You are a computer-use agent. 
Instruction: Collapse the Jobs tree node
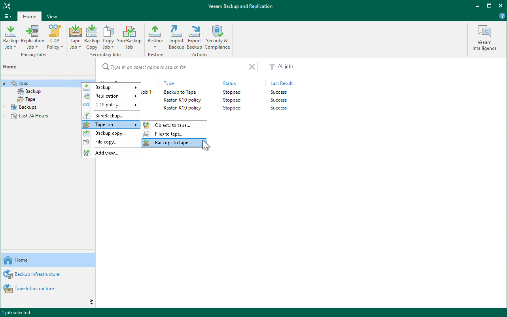pos(4,83)
